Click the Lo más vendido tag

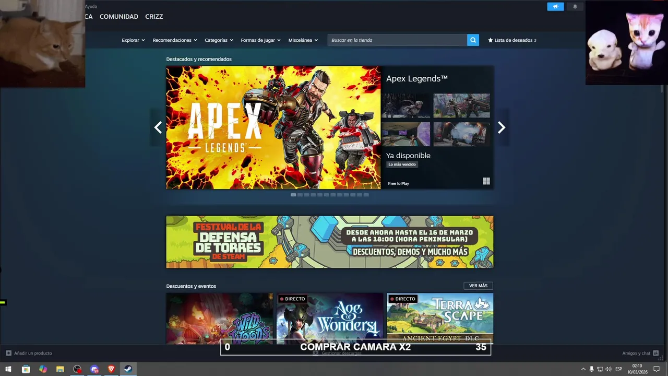[x=402, y=164]
